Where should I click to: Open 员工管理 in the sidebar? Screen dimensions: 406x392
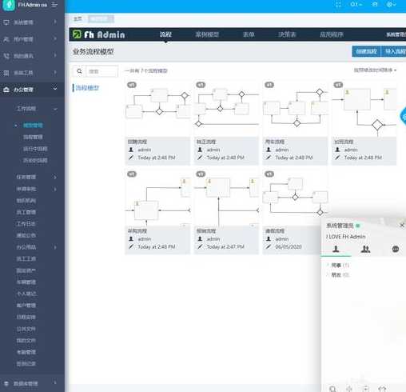coord(26,212)
